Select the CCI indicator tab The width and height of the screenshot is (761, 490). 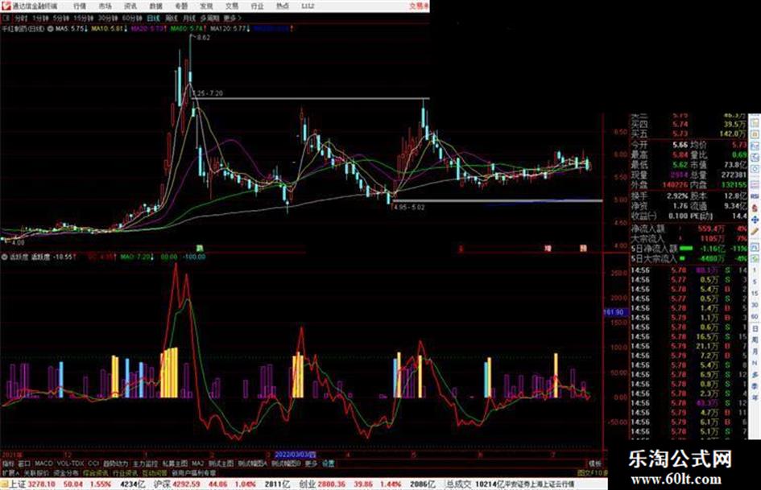(x=93, y=463)
